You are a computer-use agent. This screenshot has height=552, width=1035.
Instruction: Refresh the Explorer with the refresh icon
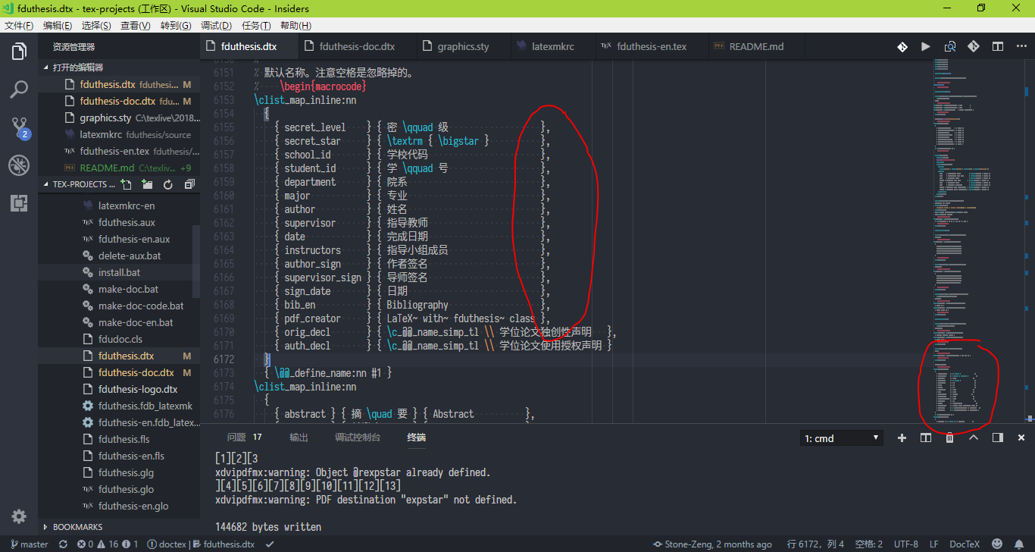168,183
